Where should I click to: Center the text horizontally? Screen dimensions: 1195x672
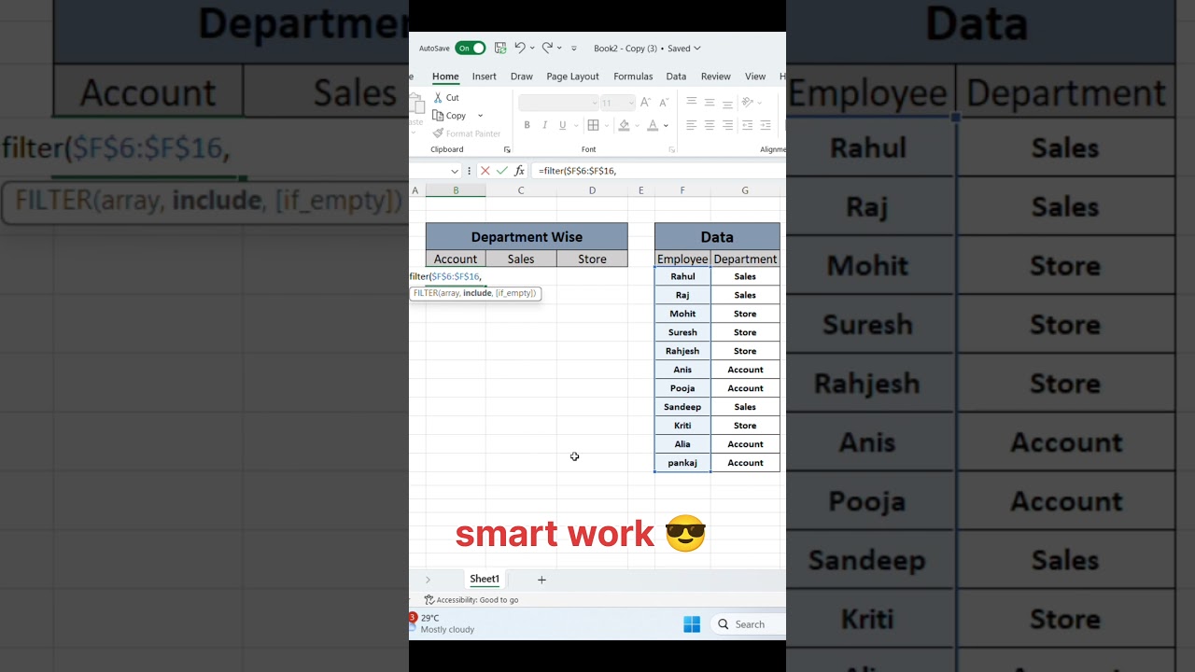[x=710, y=125]
